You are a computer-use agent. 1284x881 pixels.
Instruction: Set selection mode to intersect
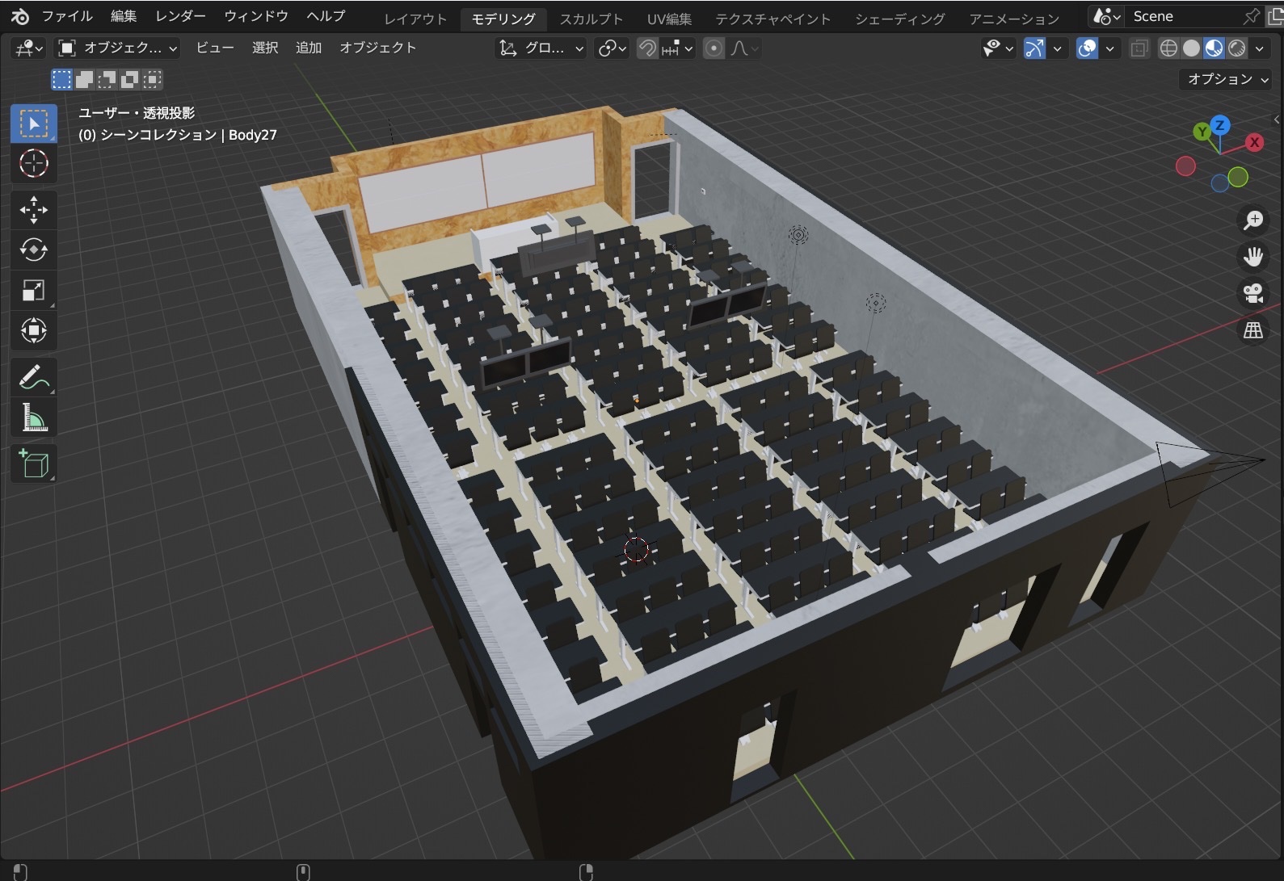coord(152,79)
